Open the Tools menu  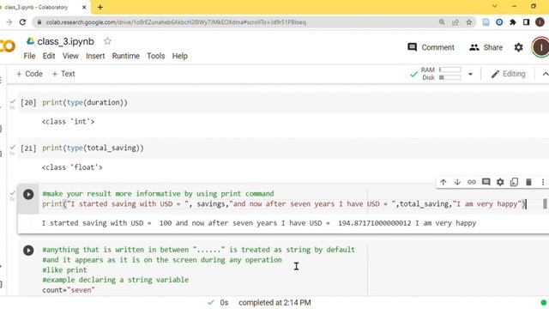click(156, 56)
